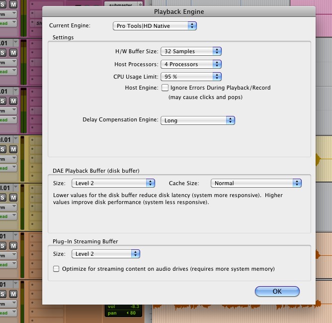Open the Host Processors dropdown

(x=191, y=64)
